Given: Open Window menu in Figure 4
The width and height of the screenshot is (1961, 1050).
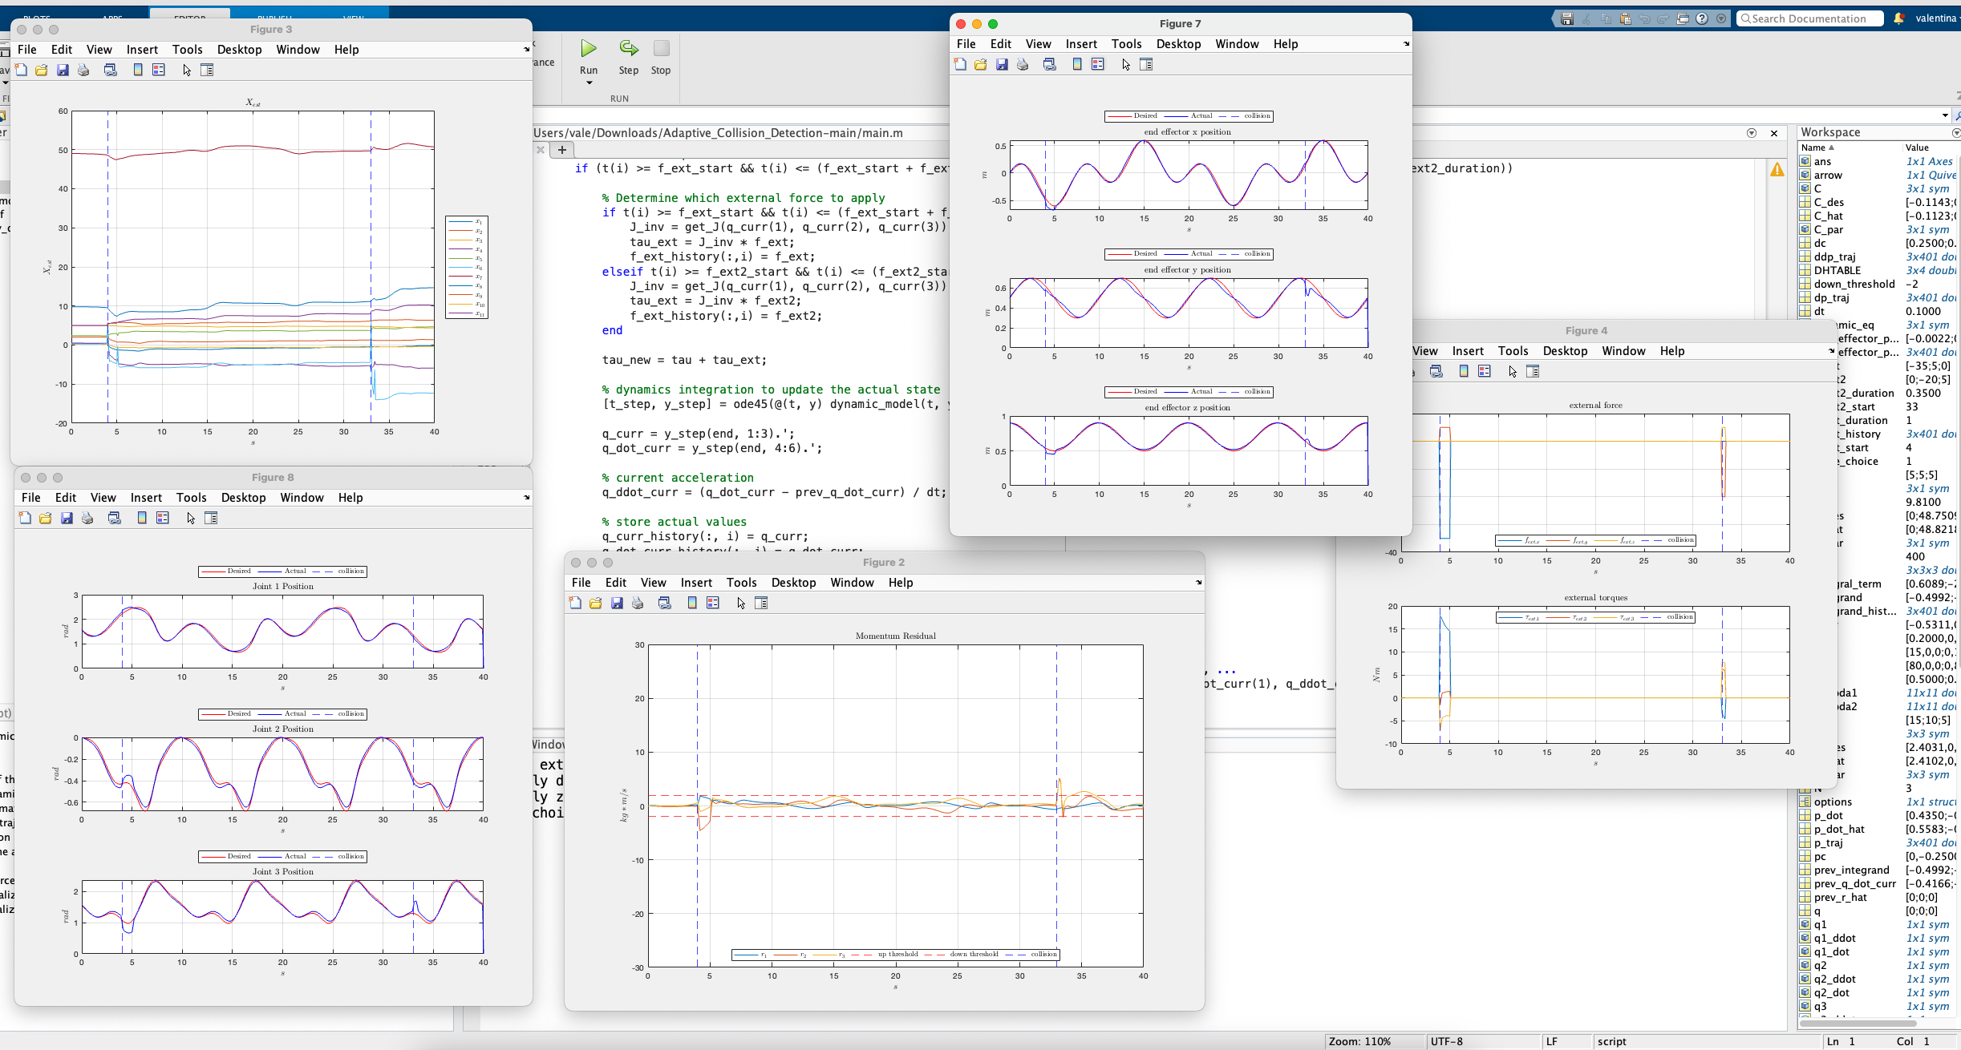Looking at the screenshot, I should pos(1623,351).
